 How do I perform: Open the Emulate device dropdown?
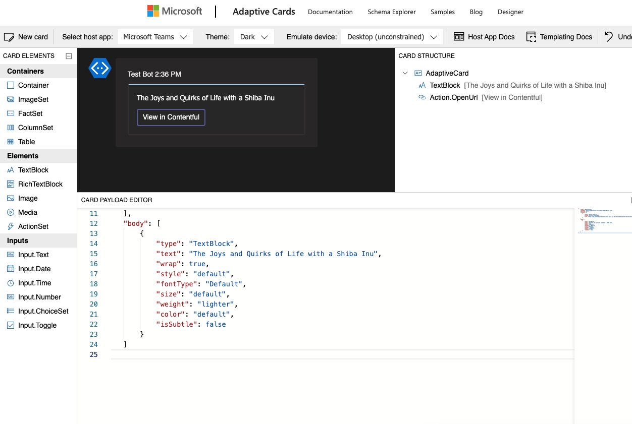pos(392,37)
